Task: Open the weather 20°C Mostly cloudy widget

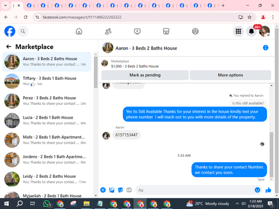Action: (x=208, y=203)
